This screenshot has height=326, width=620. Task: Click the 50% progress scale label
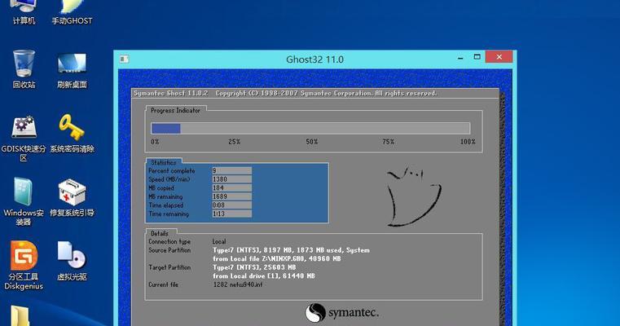311,142
